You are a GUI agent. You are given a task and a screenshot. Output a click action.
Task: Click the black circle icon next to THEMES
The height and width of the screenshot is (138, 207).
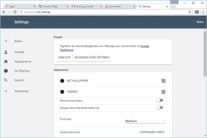pos(62,92)
